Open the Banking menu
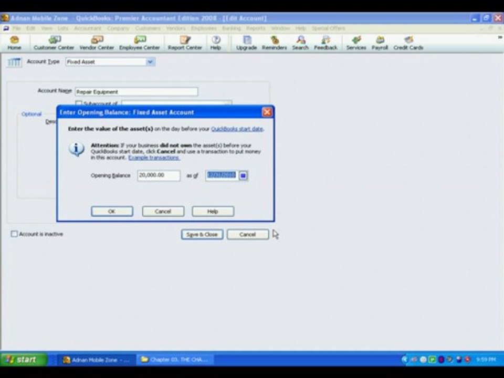The height and width of the screenshot is (378, 504). click(232, 28)
